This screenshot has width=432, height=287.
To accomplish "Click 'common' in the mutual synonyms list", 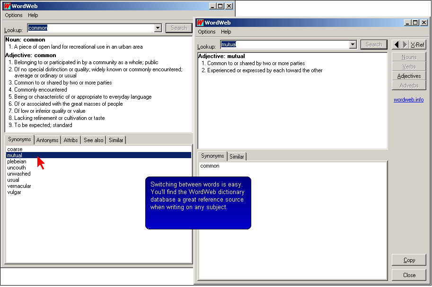I will click(x=210, y=166).
